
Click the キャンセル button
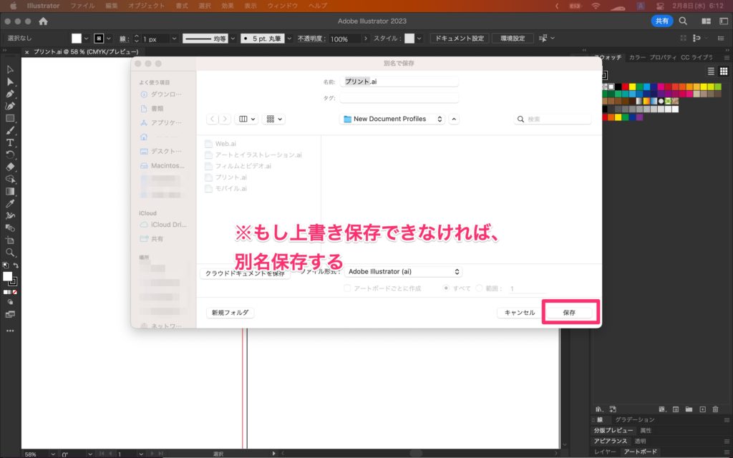click(519, 313)
